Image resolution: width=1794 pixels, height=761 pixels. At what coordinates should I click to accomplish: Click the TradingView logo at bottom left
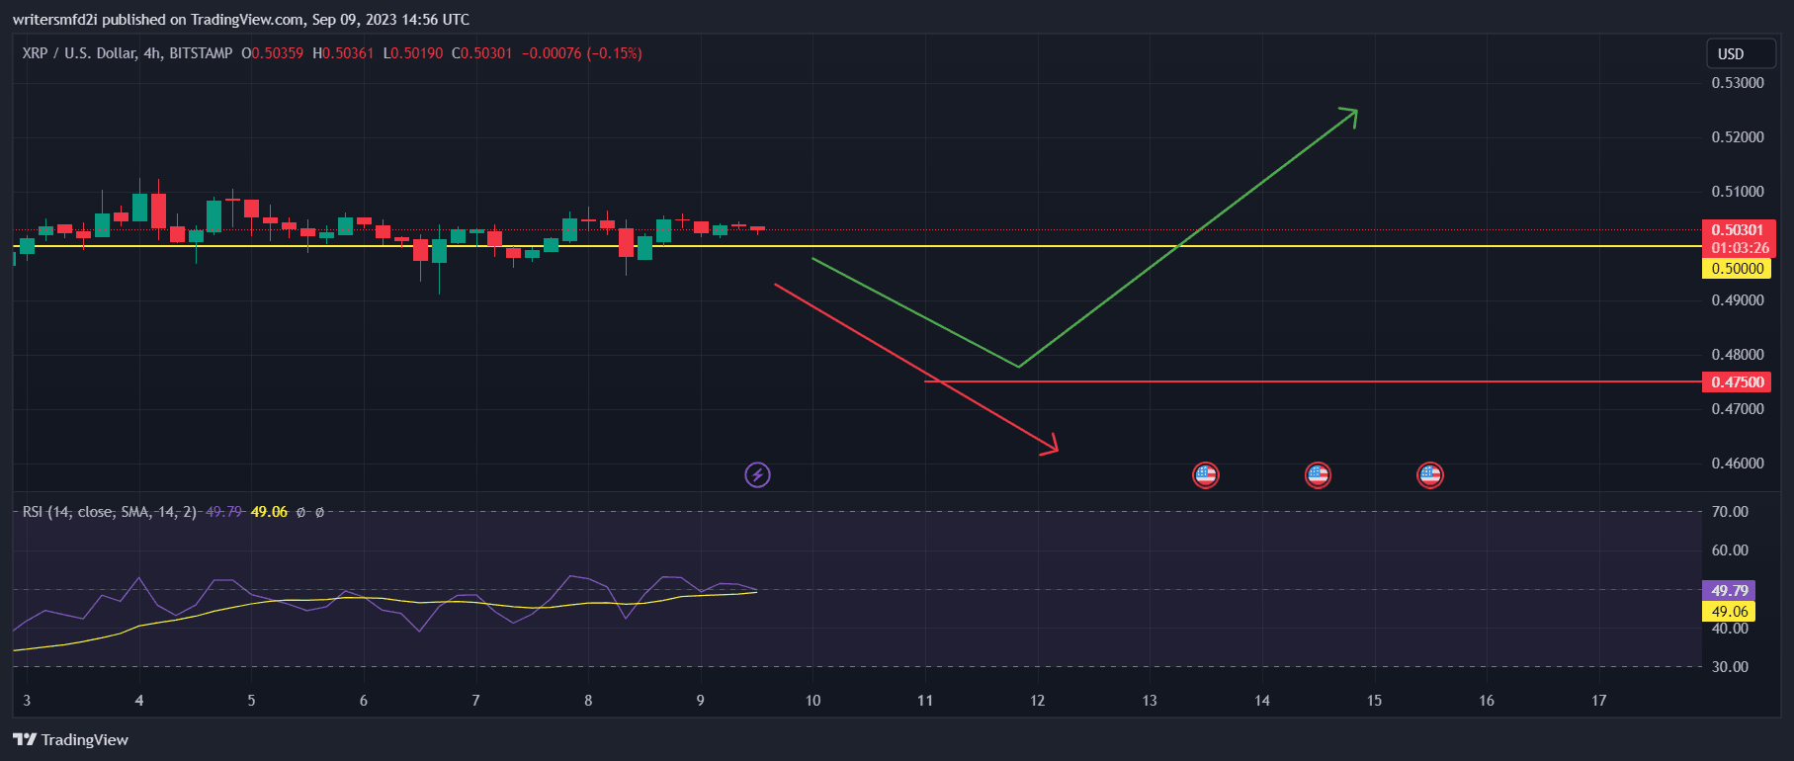pos(71,739)
